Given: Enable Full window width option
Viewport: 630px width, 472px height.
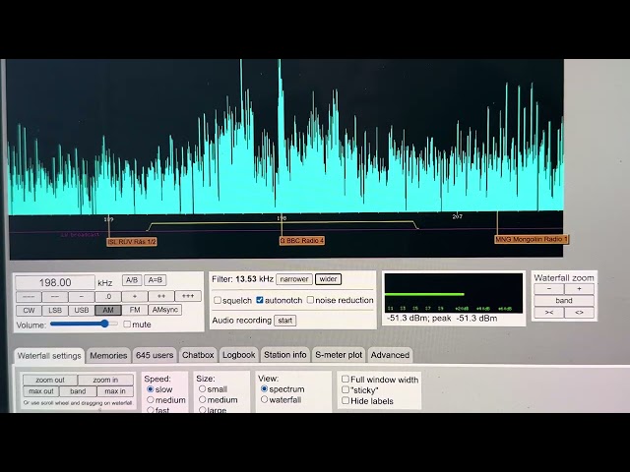Looking at the screenshot, I should 346,379.
